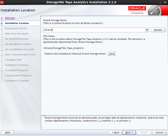Select the Enter Communication Ports step
168x136 pixels.
20,54
